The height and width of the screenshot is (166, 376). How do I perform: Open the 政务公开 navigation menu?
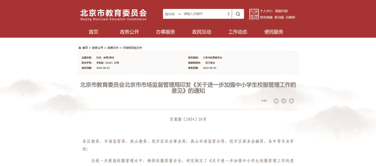click(129, 32)
